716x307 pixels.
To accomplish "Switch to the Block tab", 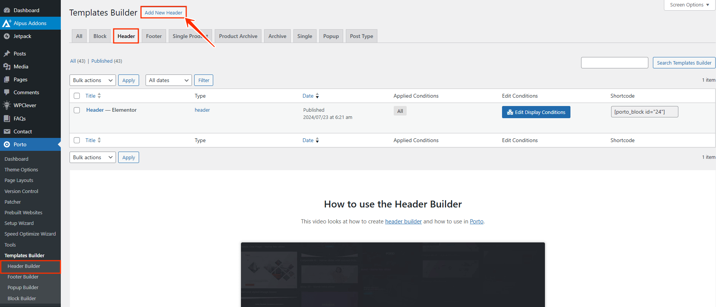I will [100, 36].
